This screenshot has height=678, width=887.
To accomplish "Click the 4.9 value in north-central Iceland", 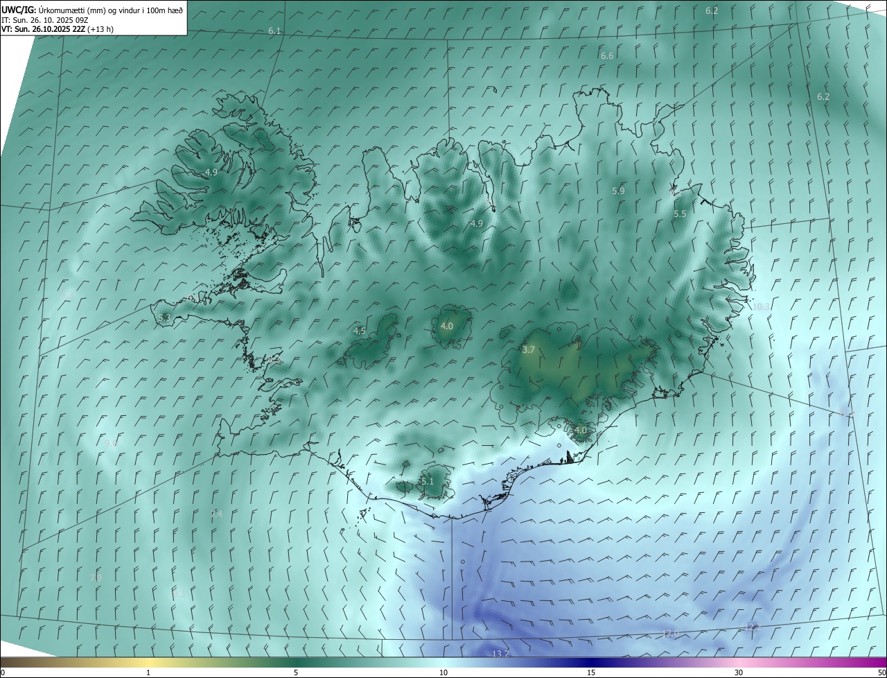I will point(476,223).
